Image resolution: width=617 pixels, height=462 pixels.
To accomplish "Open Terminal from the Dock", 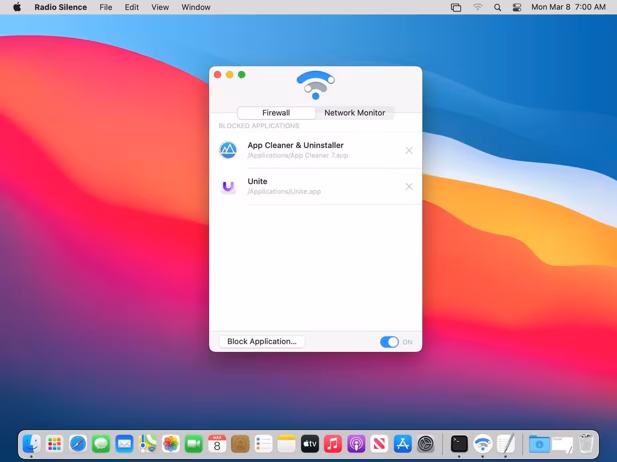I will click(459, 443).
